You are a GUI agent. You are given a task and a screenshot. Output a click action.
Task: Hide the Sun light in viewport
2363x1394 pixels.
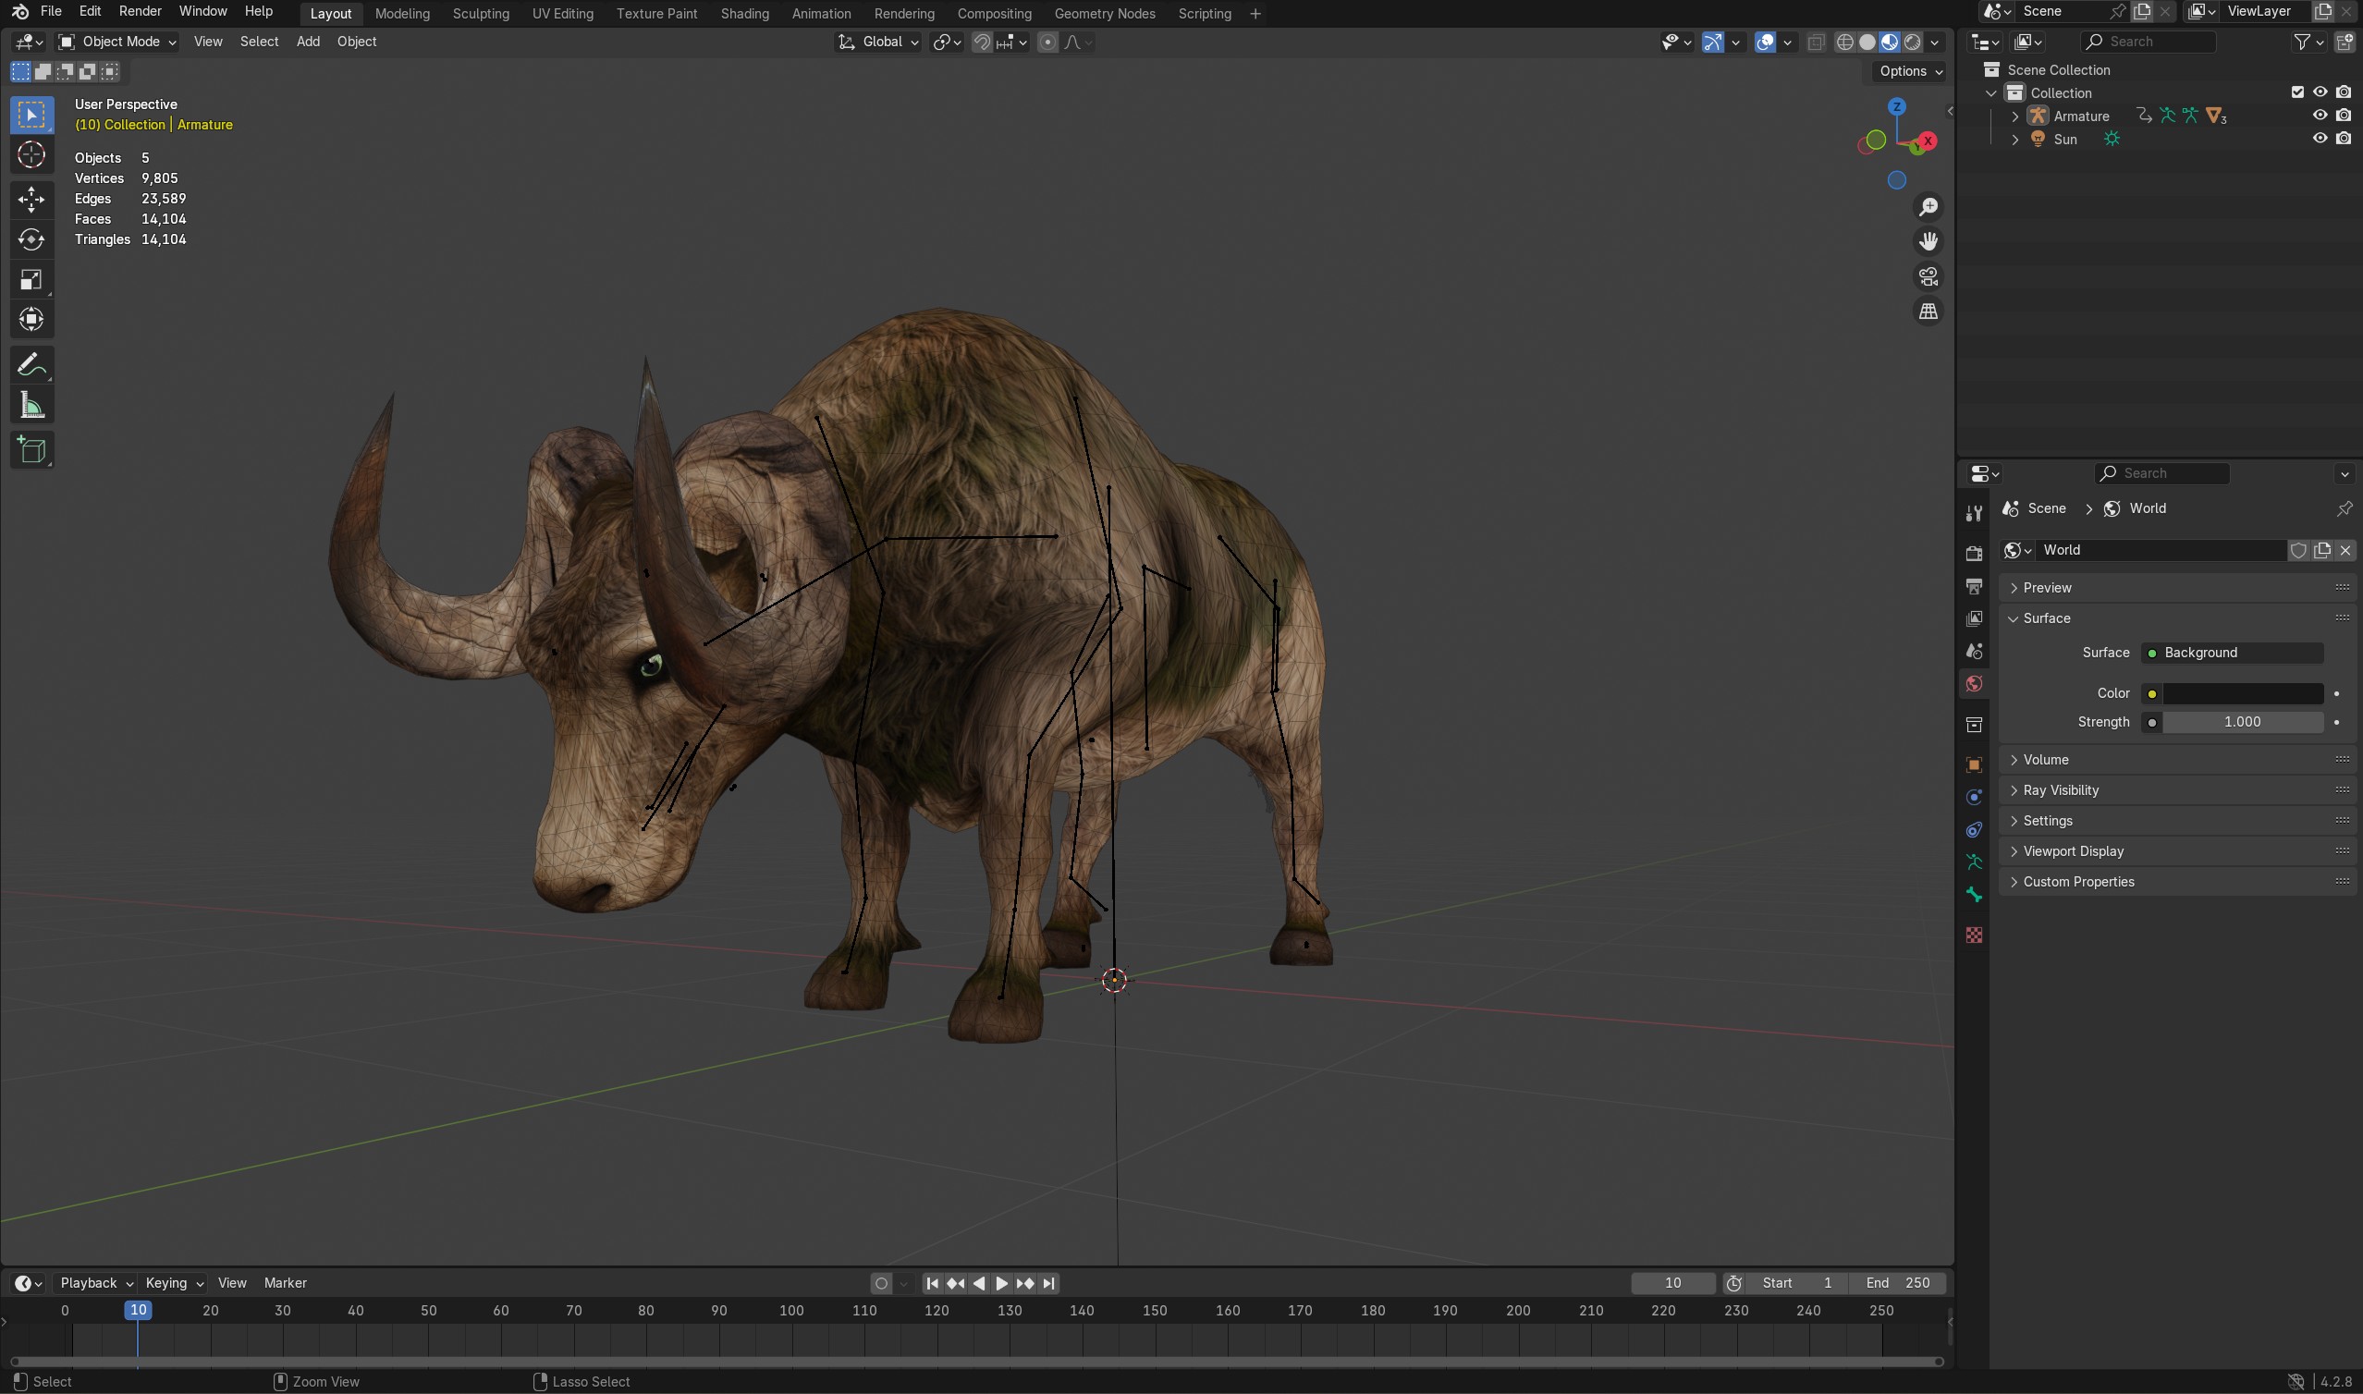pyautogui.click(x=2320, y=138)
